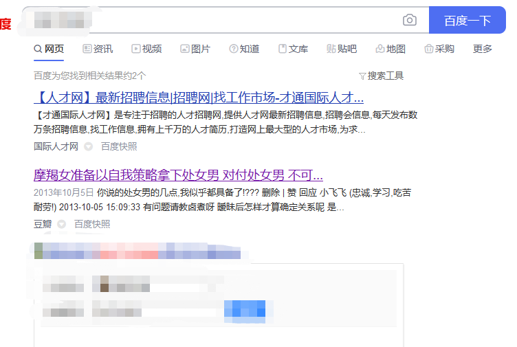Image resolution: width=517 pixels, height=347 pixels.
Task: Open the 人才网 最新招聘信息 result link
Action: coord(199,98)
